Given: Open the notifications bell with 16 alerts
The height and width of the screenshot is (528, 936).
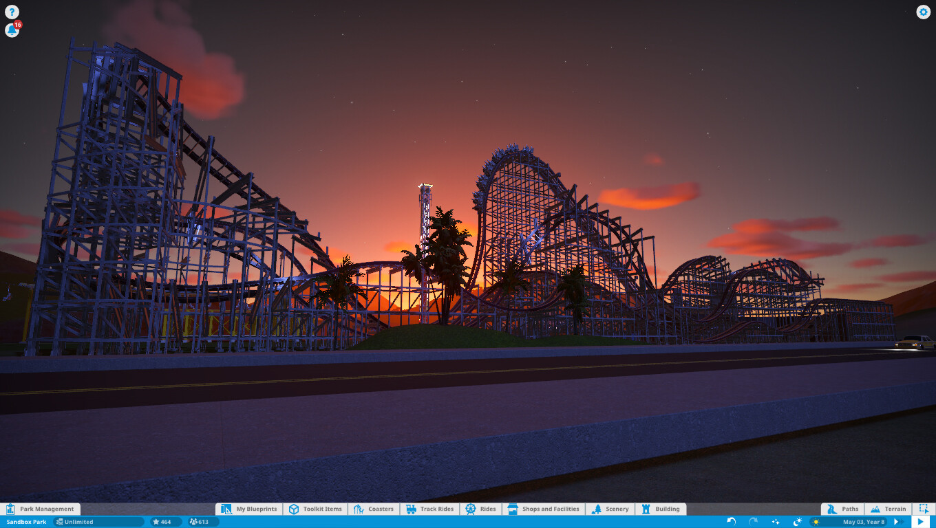Looking at the screenshot, I should tap(12, 30).
